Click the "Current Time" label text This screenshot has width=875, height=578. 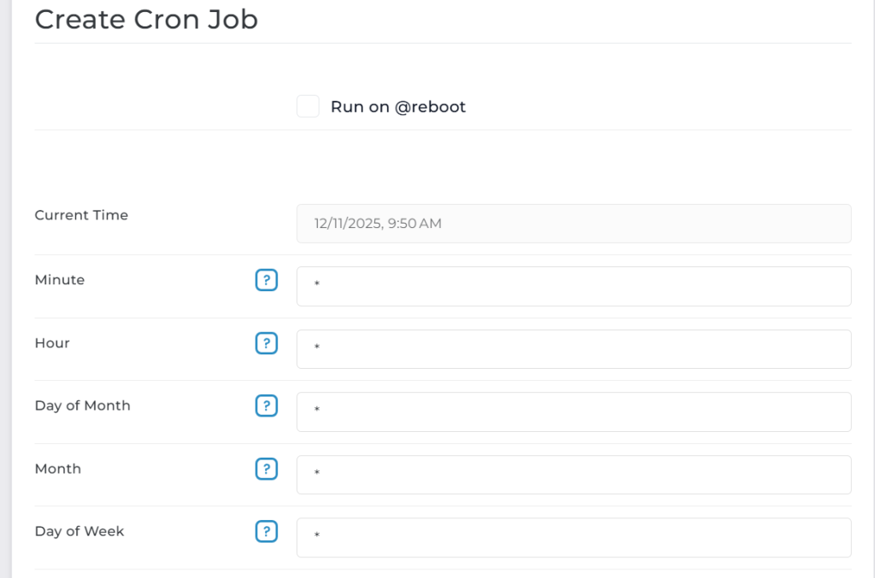(81, 215)
